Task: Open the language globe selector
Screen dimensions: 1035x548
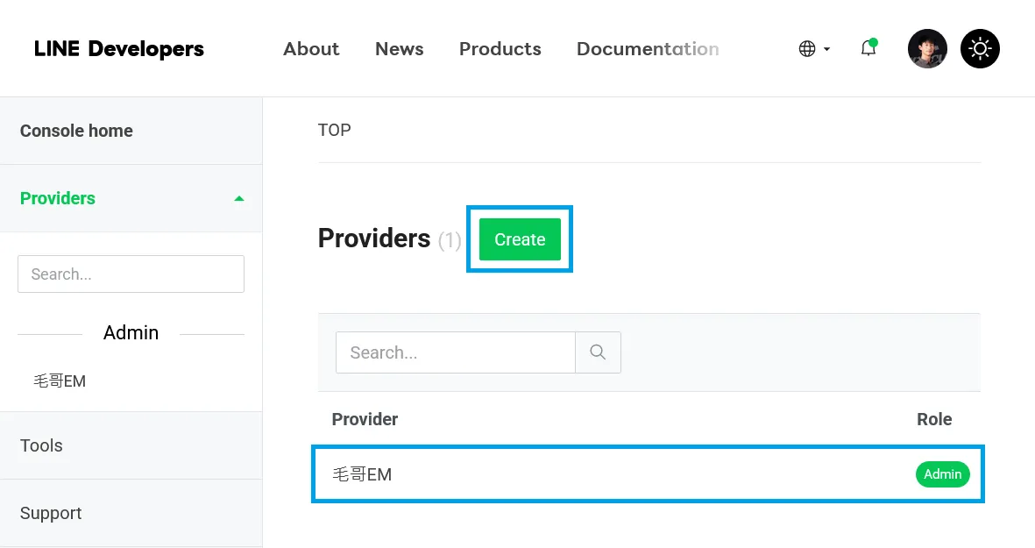Action: coord(814,49)
